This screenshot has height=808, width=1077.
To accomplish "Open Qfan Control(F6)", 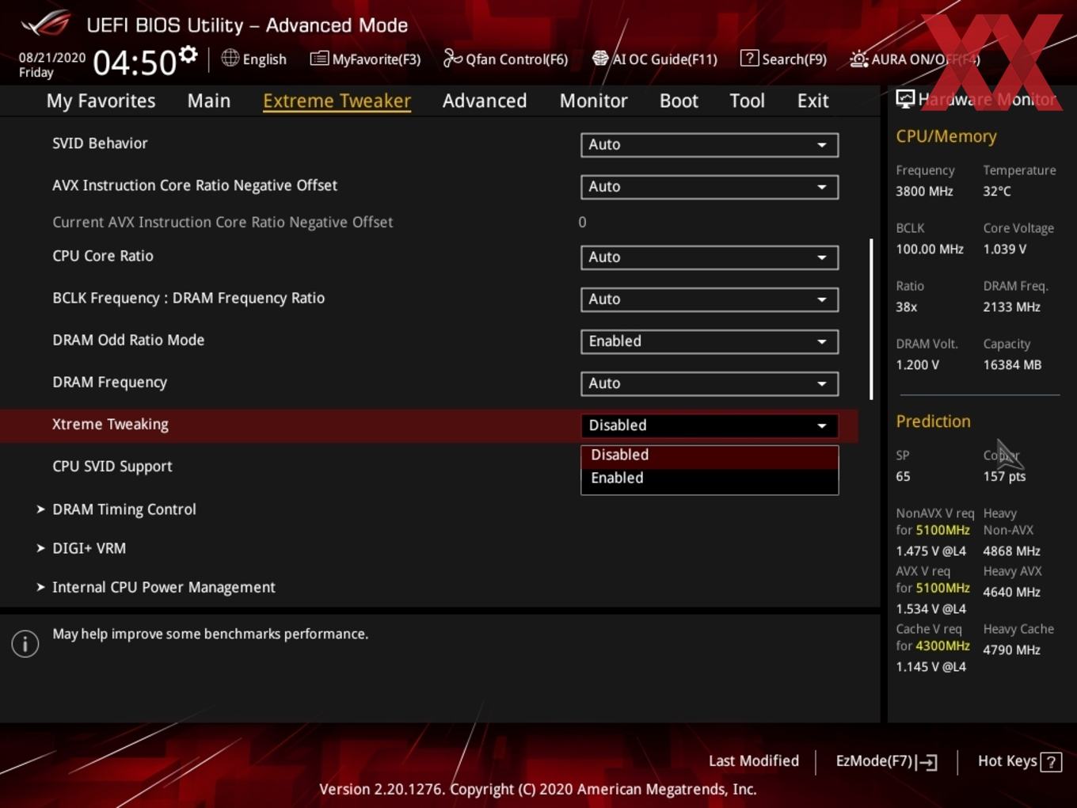I will (x=505, y=59).
